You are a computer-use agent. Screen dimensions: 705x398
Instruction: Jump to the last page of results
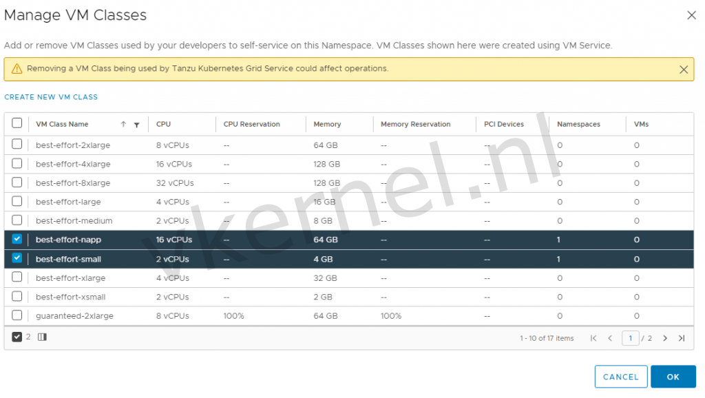[x=682, y=338]
